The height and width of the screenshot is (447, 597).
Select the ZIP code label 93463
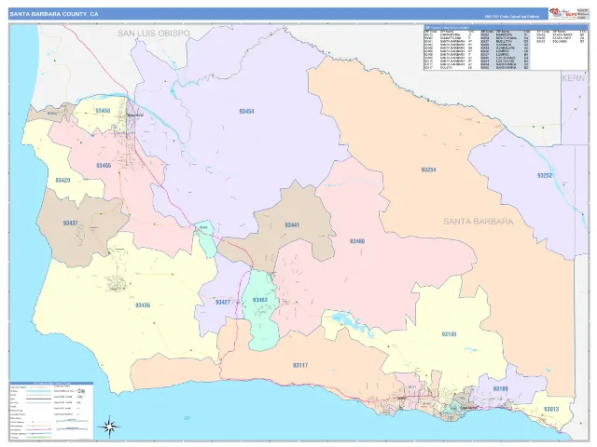click(x=259, y=300)
